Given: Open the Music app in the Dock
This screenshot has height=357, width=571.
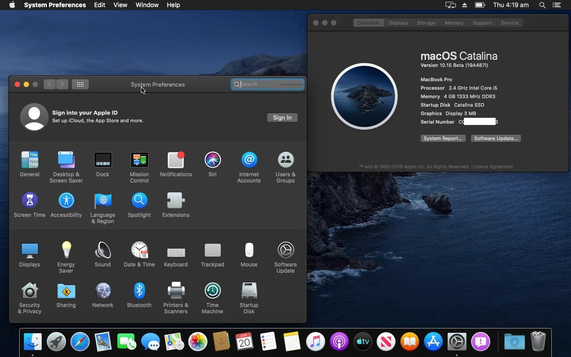Looking at the screenshot, I should [x=315, y=342].
